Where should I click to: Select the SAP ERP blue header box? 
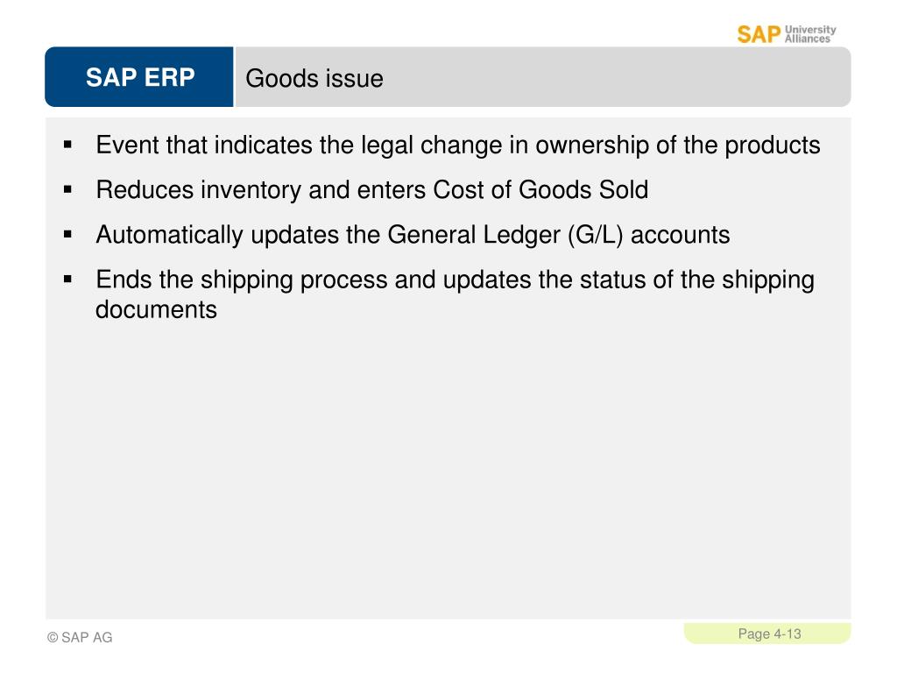[139, 77]
